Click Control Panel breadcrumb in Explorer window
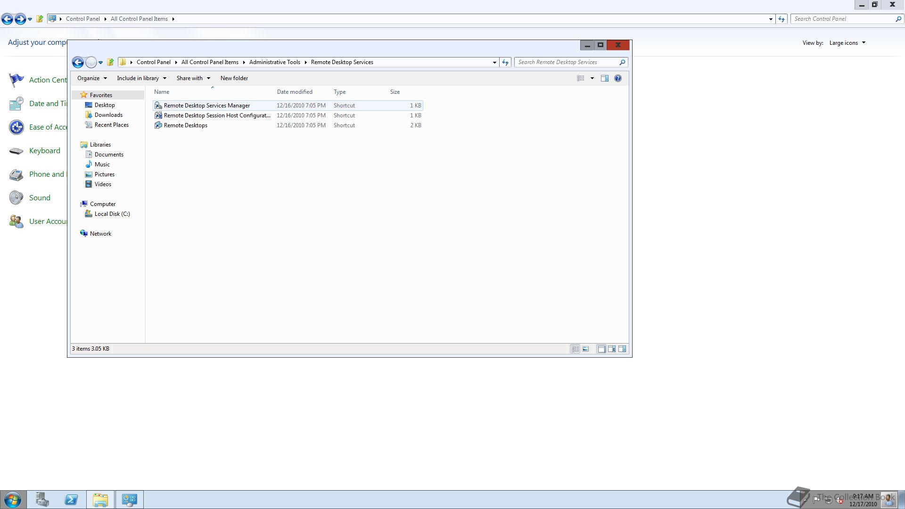The image size is (905, 509). tap(154, 62)
